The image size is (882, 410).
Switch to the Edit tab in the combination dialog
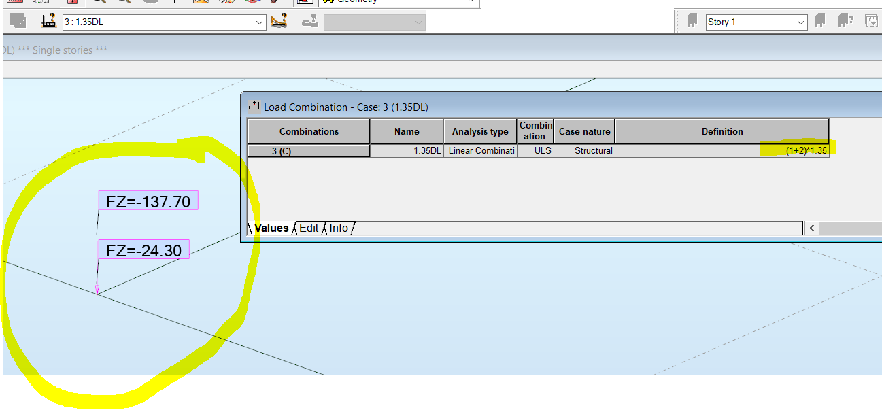point(309,228)
